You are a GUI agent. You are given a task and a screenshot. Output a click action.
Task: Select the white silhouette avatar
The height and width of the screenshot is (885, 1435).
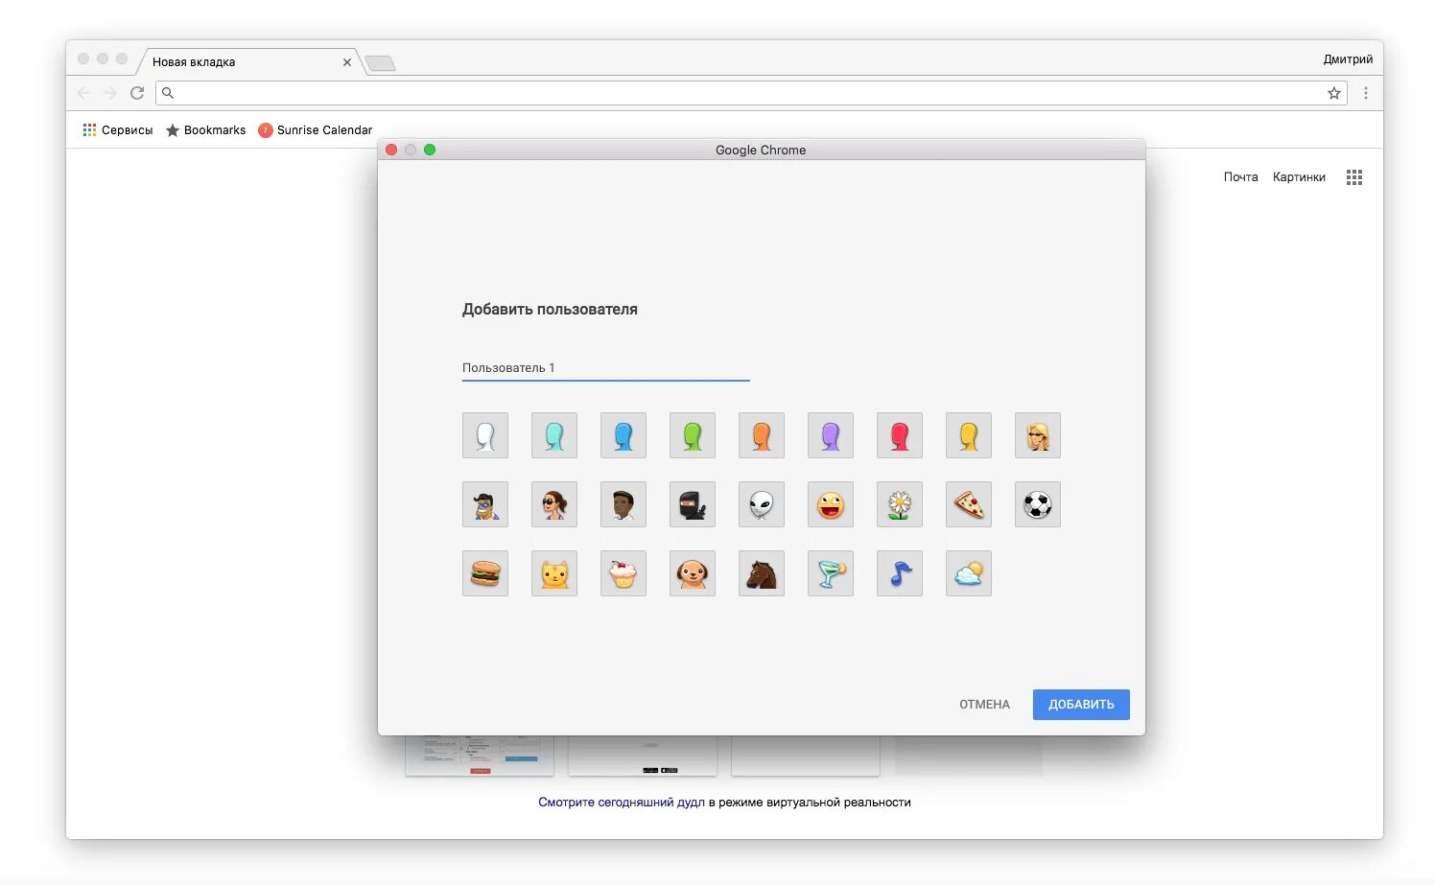485,435
